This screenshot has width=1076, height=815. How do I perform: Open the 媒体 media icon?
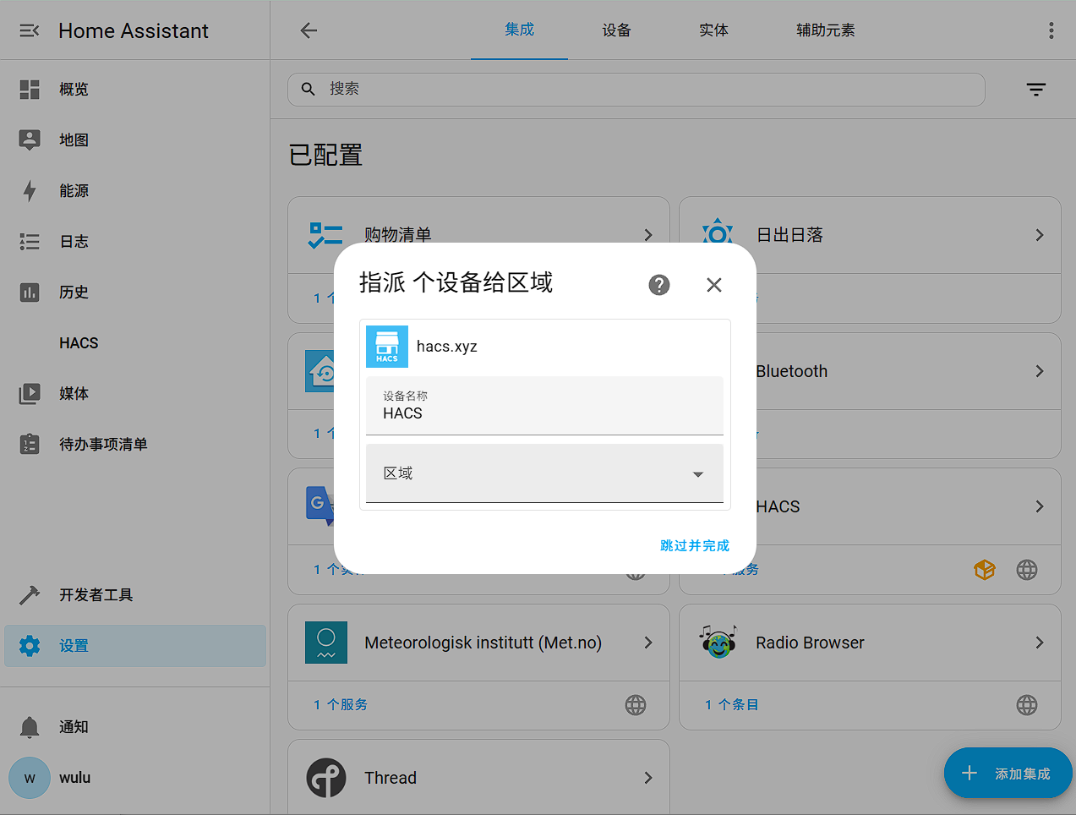point(30,393)
